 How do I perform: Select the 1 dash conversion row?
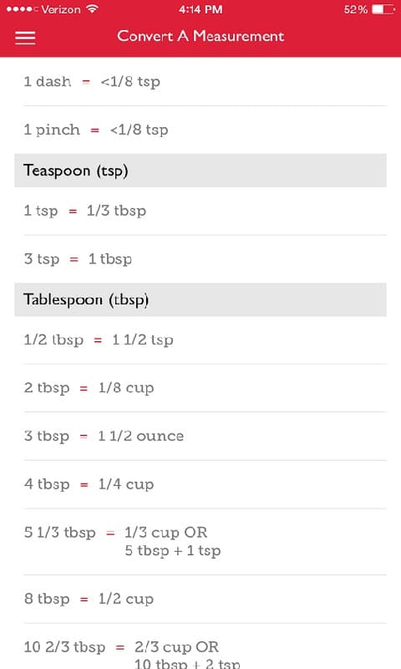coord(205,81)
